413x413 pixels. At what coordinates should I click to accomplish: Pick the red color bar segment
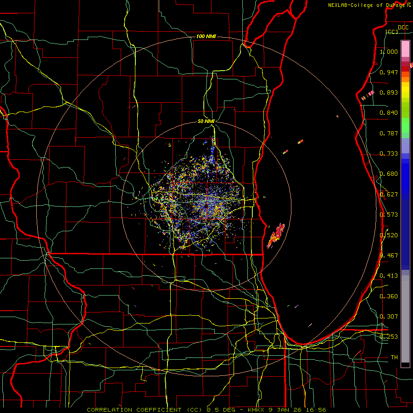tap(405, 69)
